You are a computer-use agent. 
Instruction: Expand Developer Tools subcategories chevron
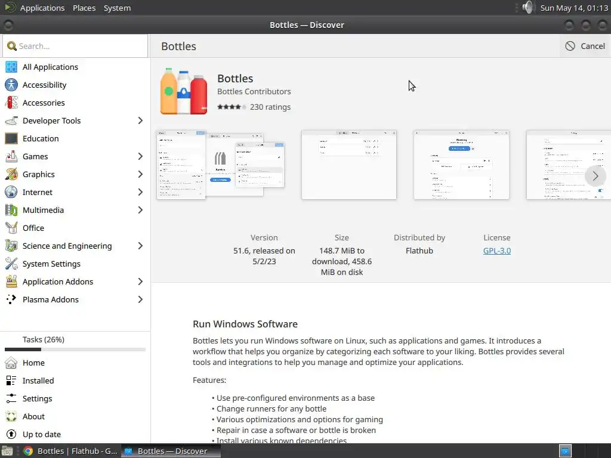click(140, 120)
